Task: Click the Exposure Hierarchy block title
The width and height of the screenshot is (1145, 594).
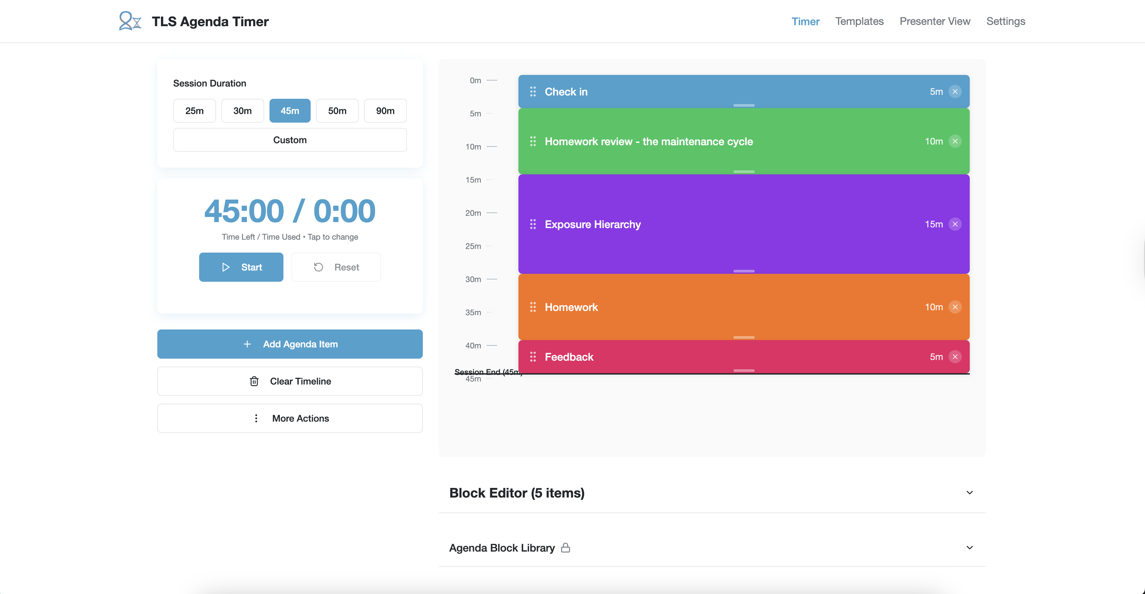Action: (592, 224)
